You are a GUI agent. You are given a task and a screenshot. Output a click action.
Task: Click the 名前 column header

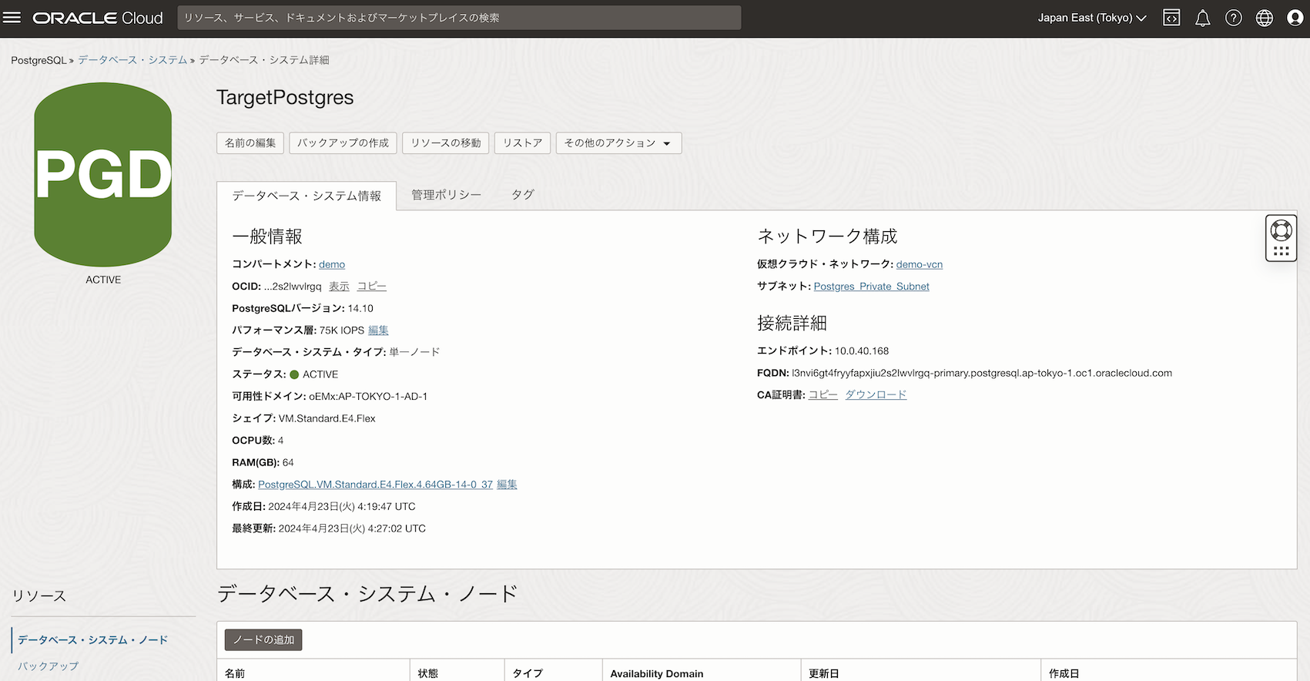tap(235, 673)
